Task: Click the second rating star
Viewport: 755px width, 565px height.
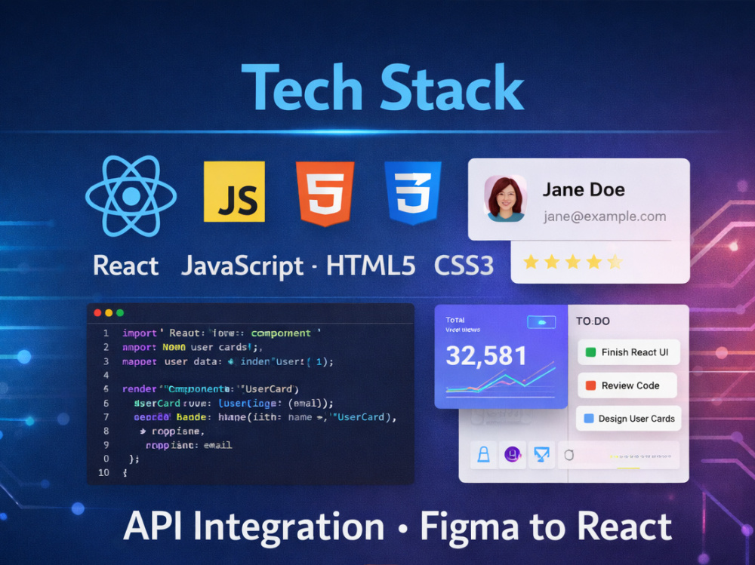Action: [552, 263]
